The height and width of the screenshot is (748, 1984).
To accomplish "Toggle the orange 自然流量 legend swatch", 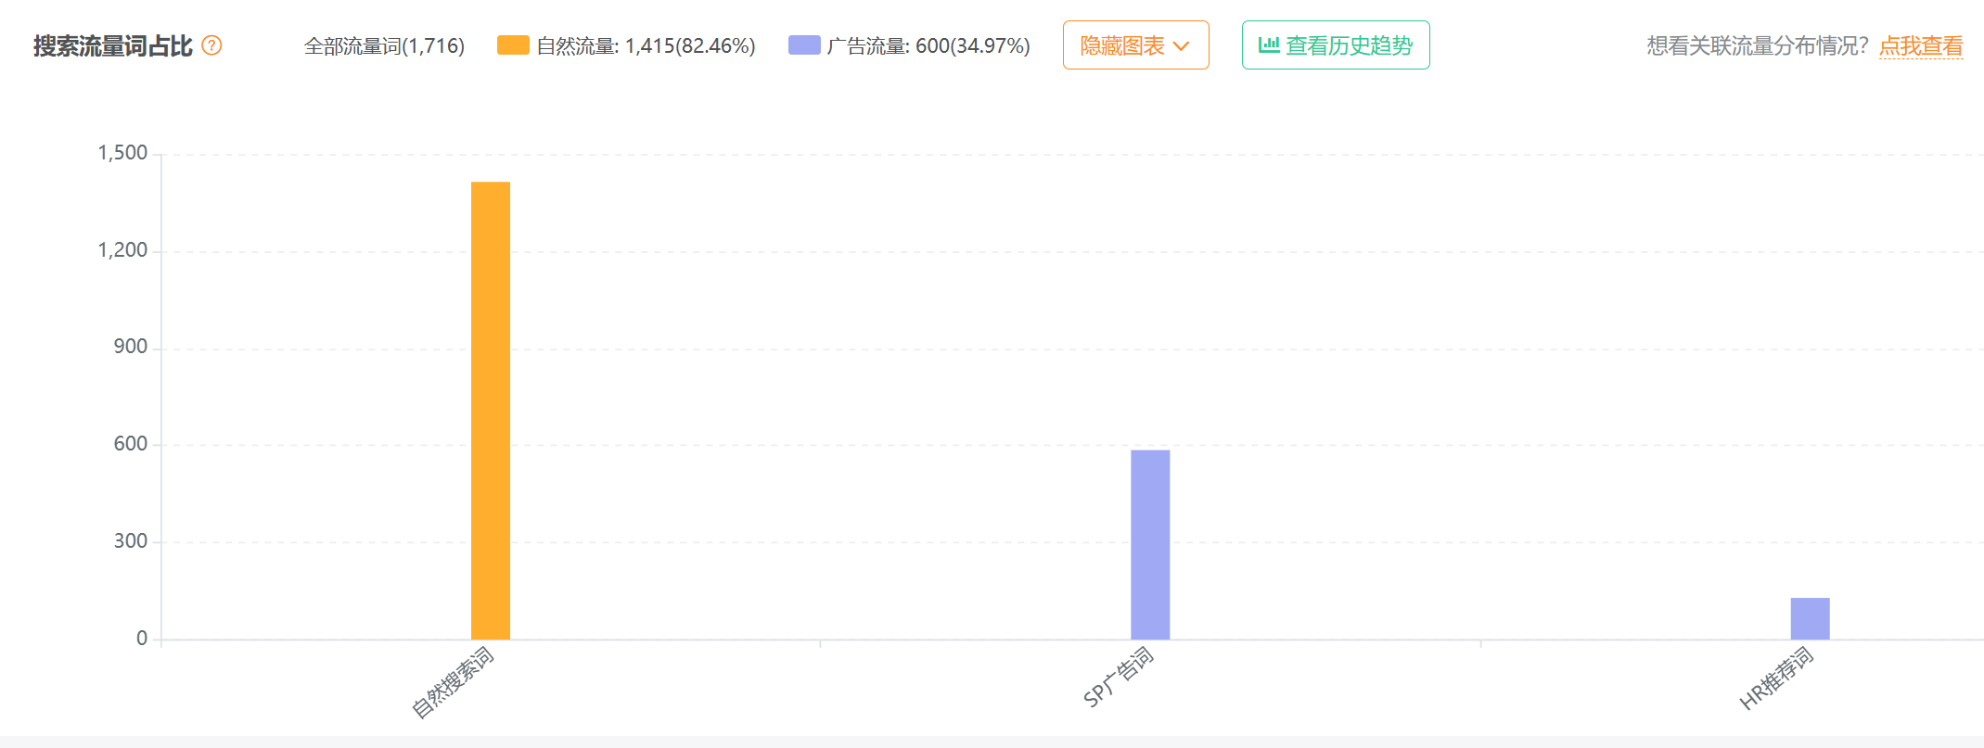I will [513, 45].
